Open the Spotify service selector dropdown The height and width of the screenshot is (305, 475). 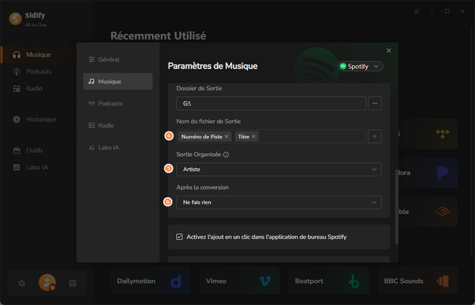[361, 66]
